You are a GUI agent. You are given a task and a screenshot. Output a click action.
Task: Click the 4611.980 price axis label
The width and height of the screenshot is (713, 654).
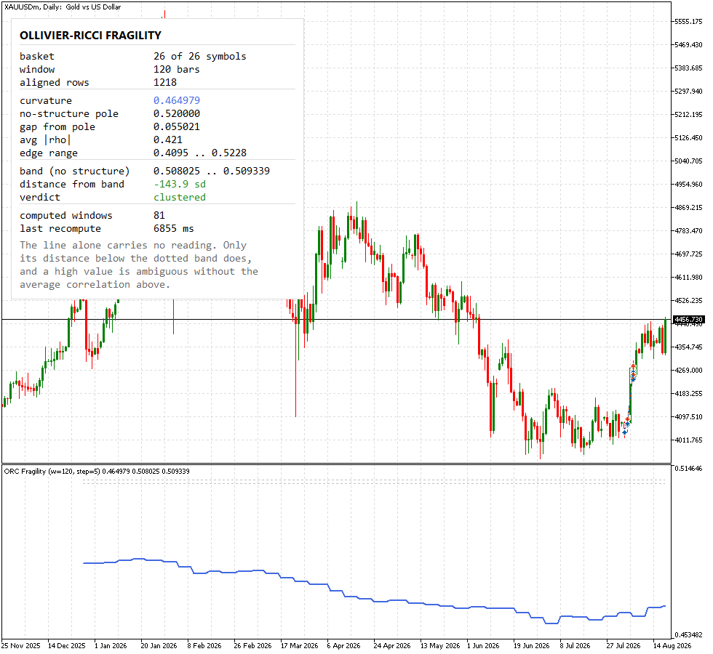point(688,278)
